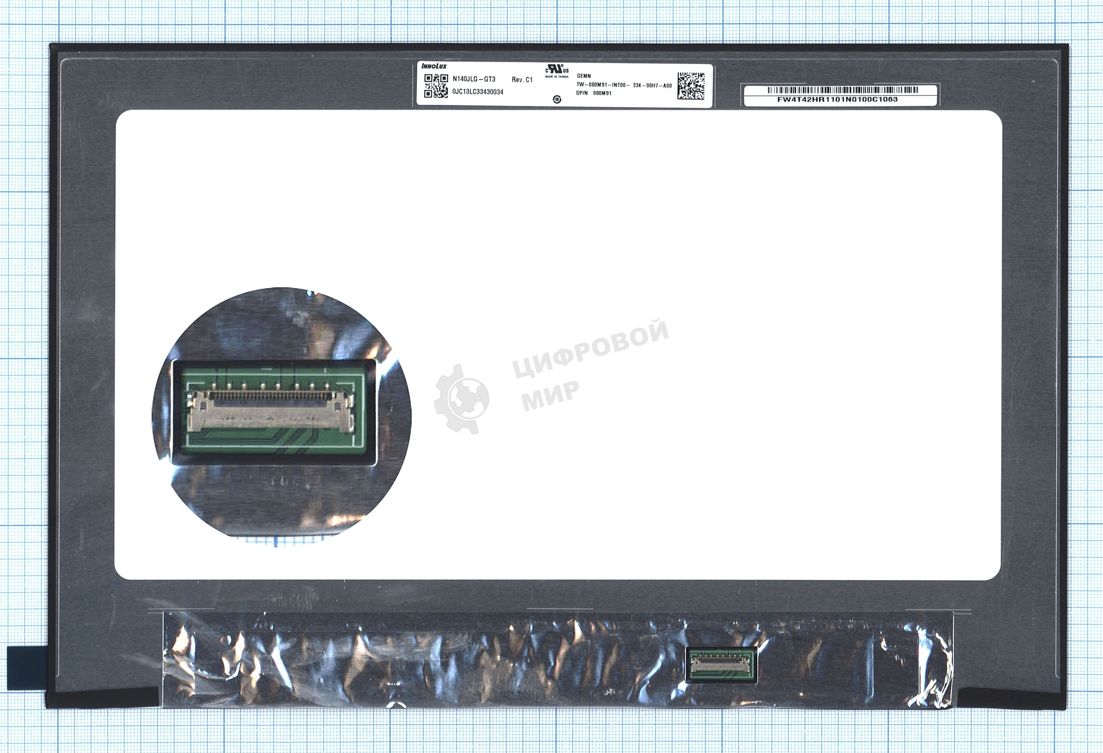The image size is (1103, 753).
Task: Click the GEMN text on the label
Action: [x=584, y=76]
